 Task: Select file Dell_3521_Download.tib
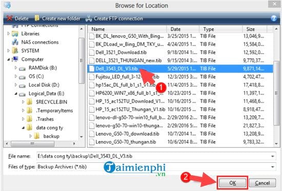click(x=180, y=52)
